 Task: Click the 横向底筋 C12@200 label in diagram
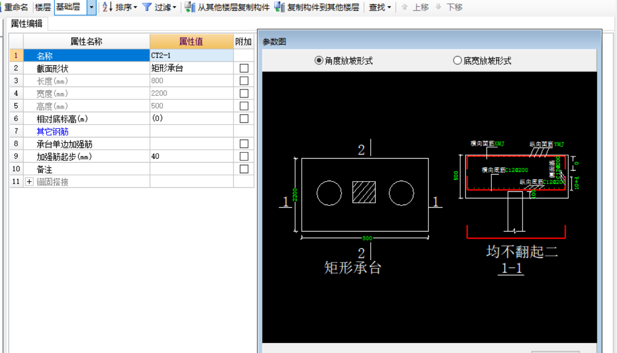505,170
